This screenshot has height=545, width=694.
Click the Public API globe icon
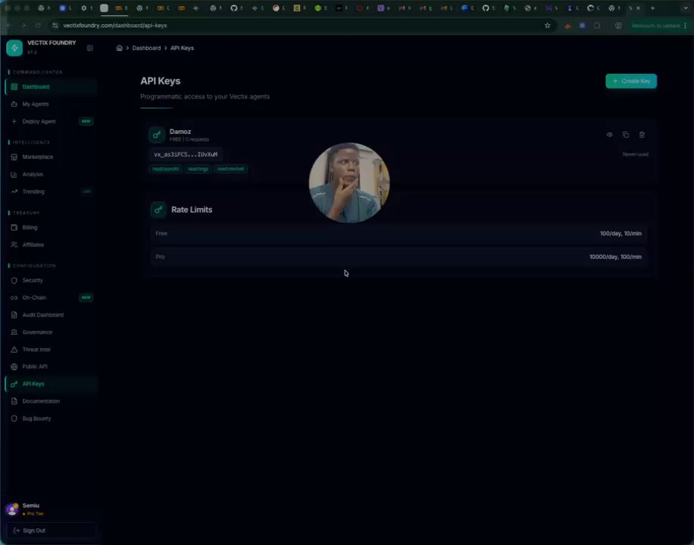(x=14, y=366)
